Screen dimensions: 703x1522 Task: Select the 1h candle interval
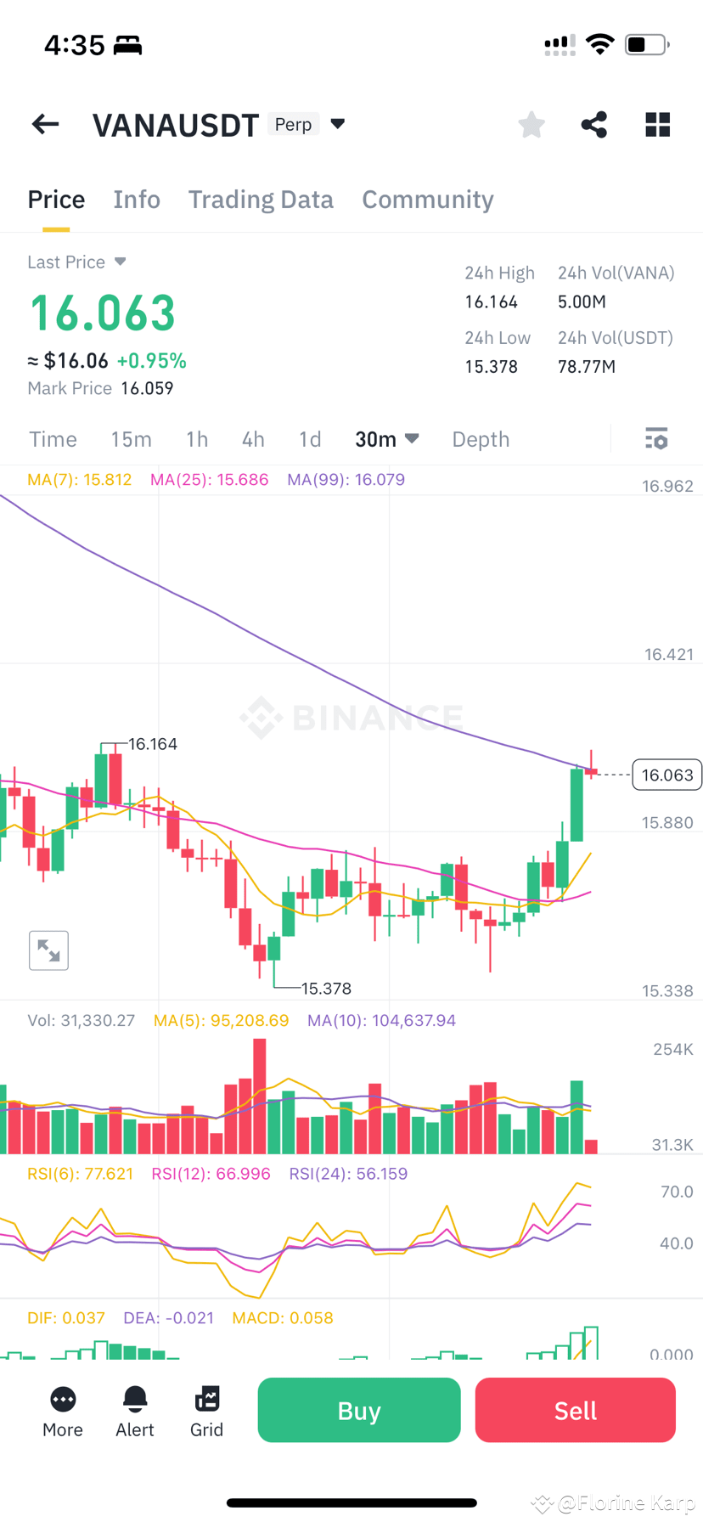(x=196, y=439)
